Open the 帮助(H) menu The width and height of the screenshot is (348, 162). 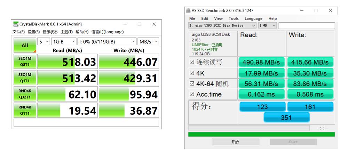tap(82, 32)
